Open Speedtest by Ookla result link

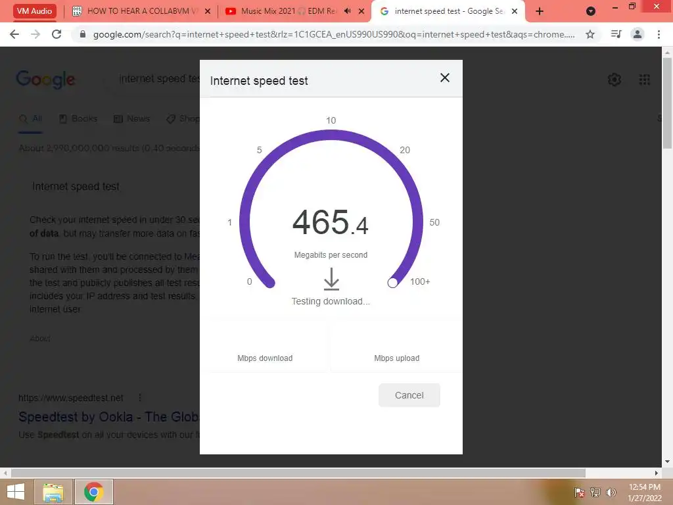click(108, 416)
